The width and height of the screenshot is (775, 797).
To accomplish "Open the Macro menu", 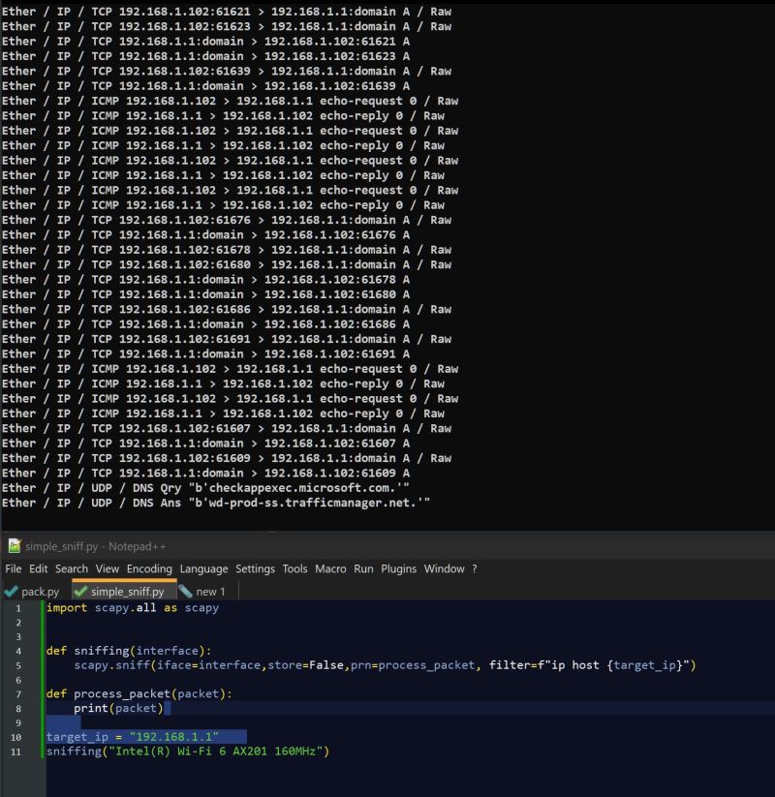I will tap(330, 568).
